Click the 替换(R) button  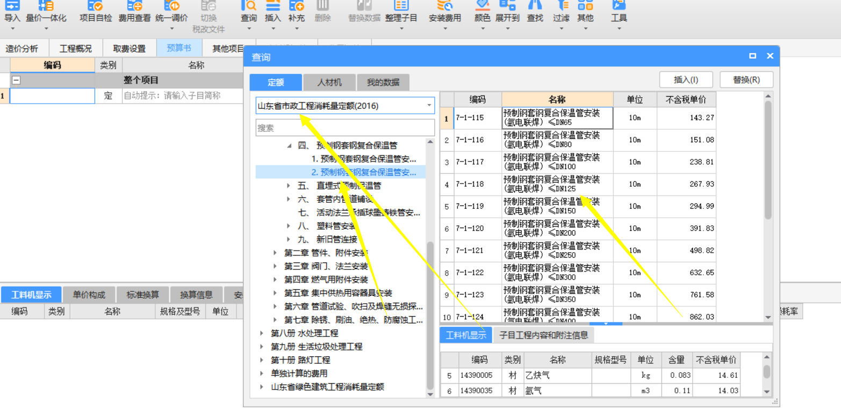746,79
